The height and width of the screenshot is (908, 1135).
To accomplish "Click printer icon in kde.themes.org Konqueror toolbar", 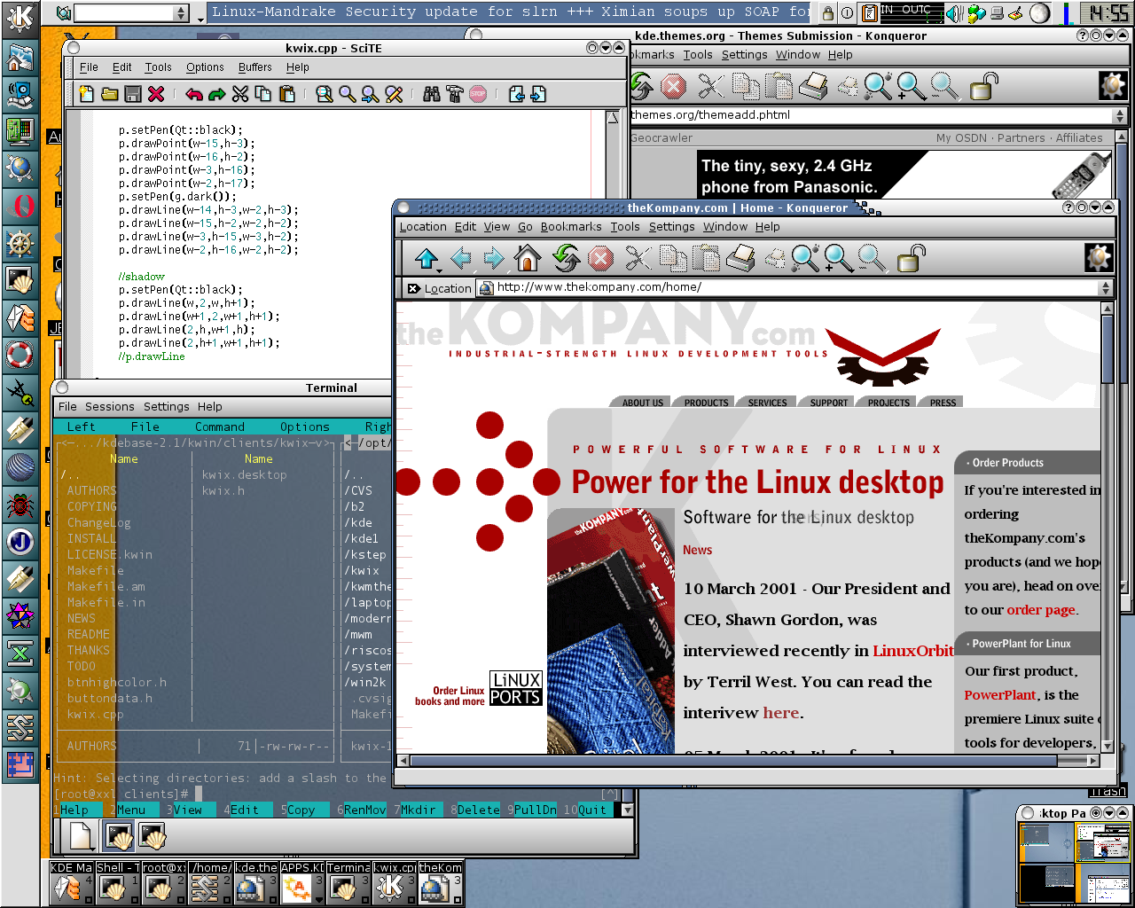I will pos(813,86).
